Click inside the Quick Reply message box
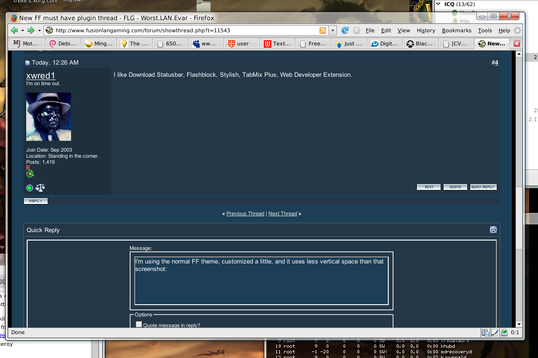Image resolution: width=538 pixels, height=358 pixels. point(262,281)
